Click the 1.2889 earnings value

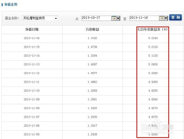[92, 91]
